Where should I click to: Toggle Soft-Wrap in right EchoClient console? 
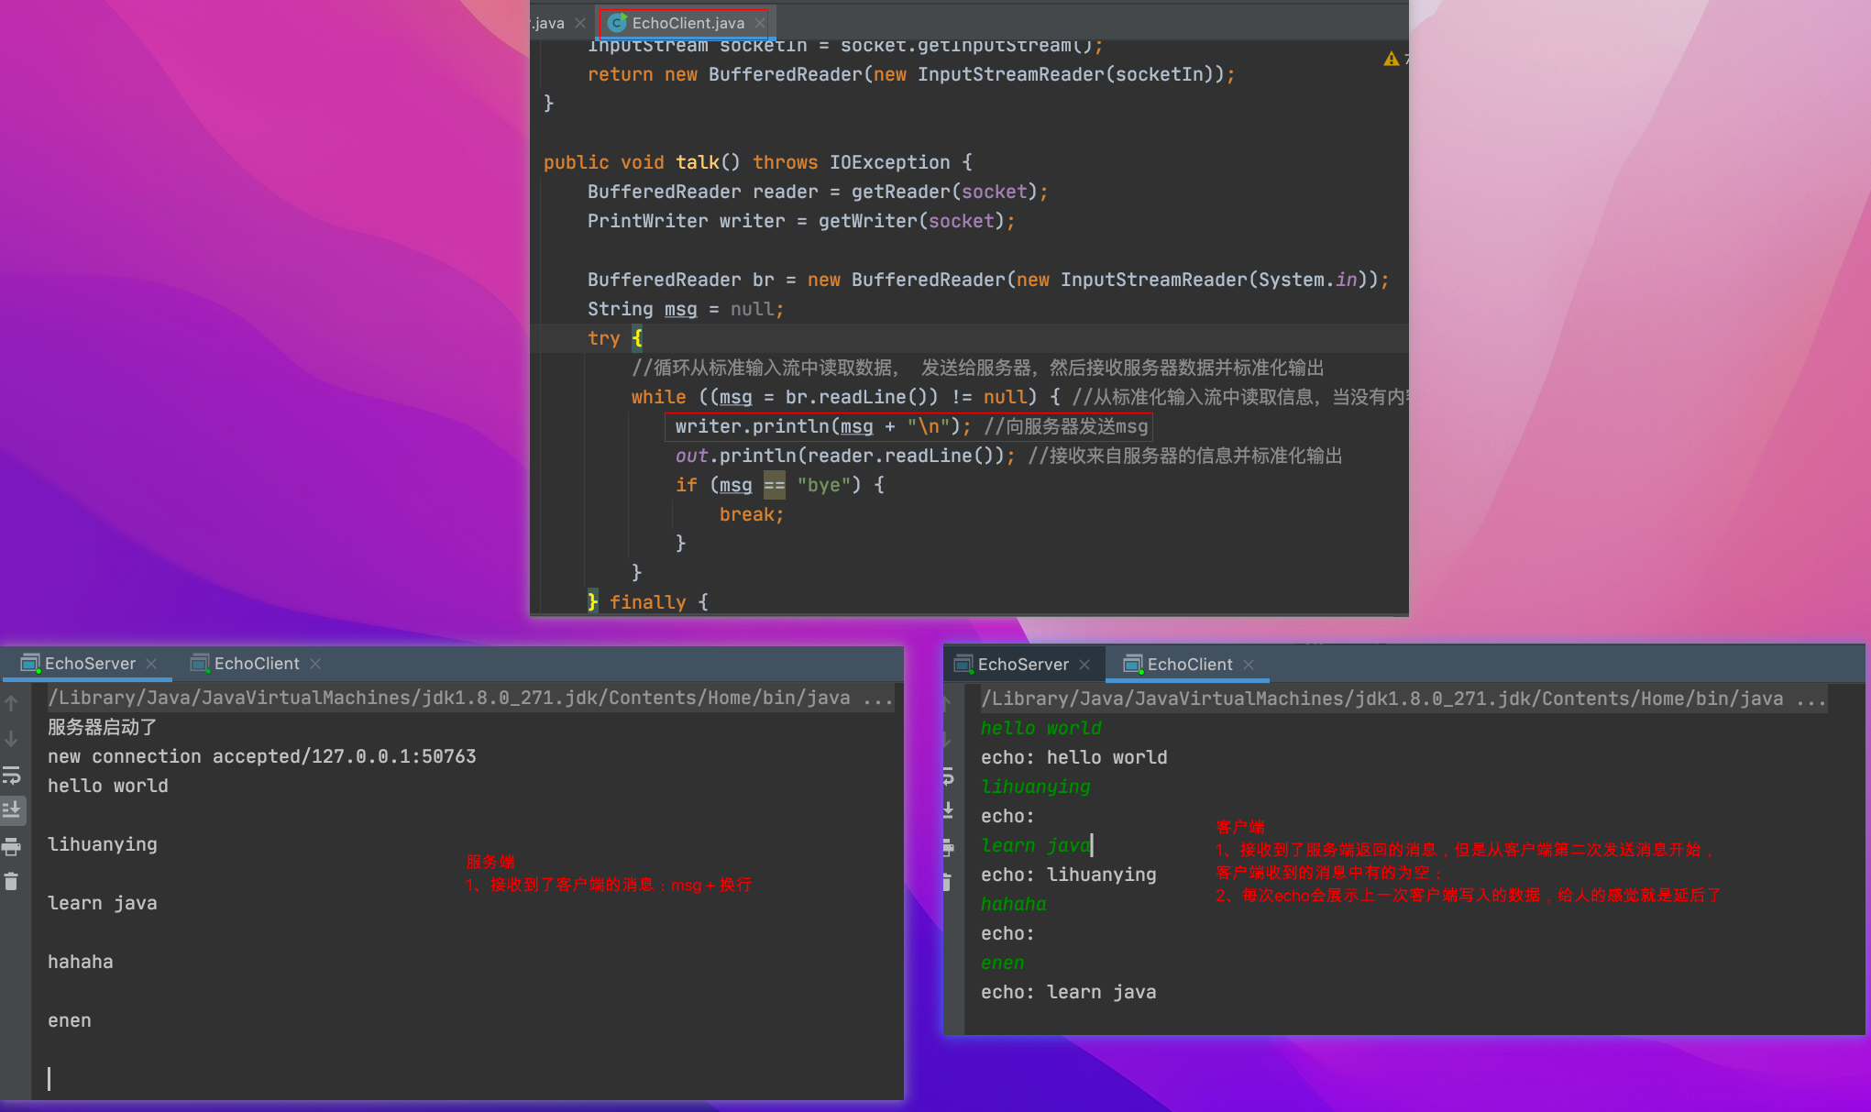[949, 777]
